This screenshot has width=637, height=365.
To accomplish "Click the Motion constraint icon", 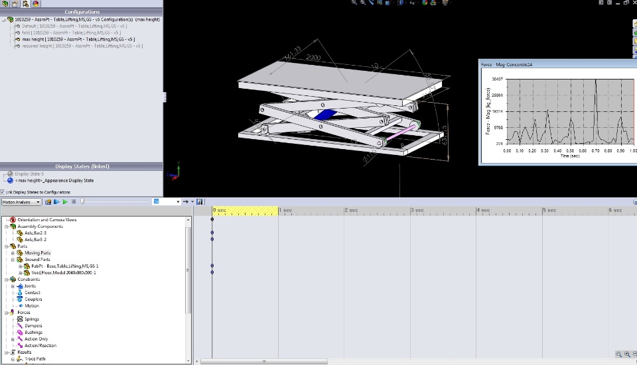I will (21, 306).
